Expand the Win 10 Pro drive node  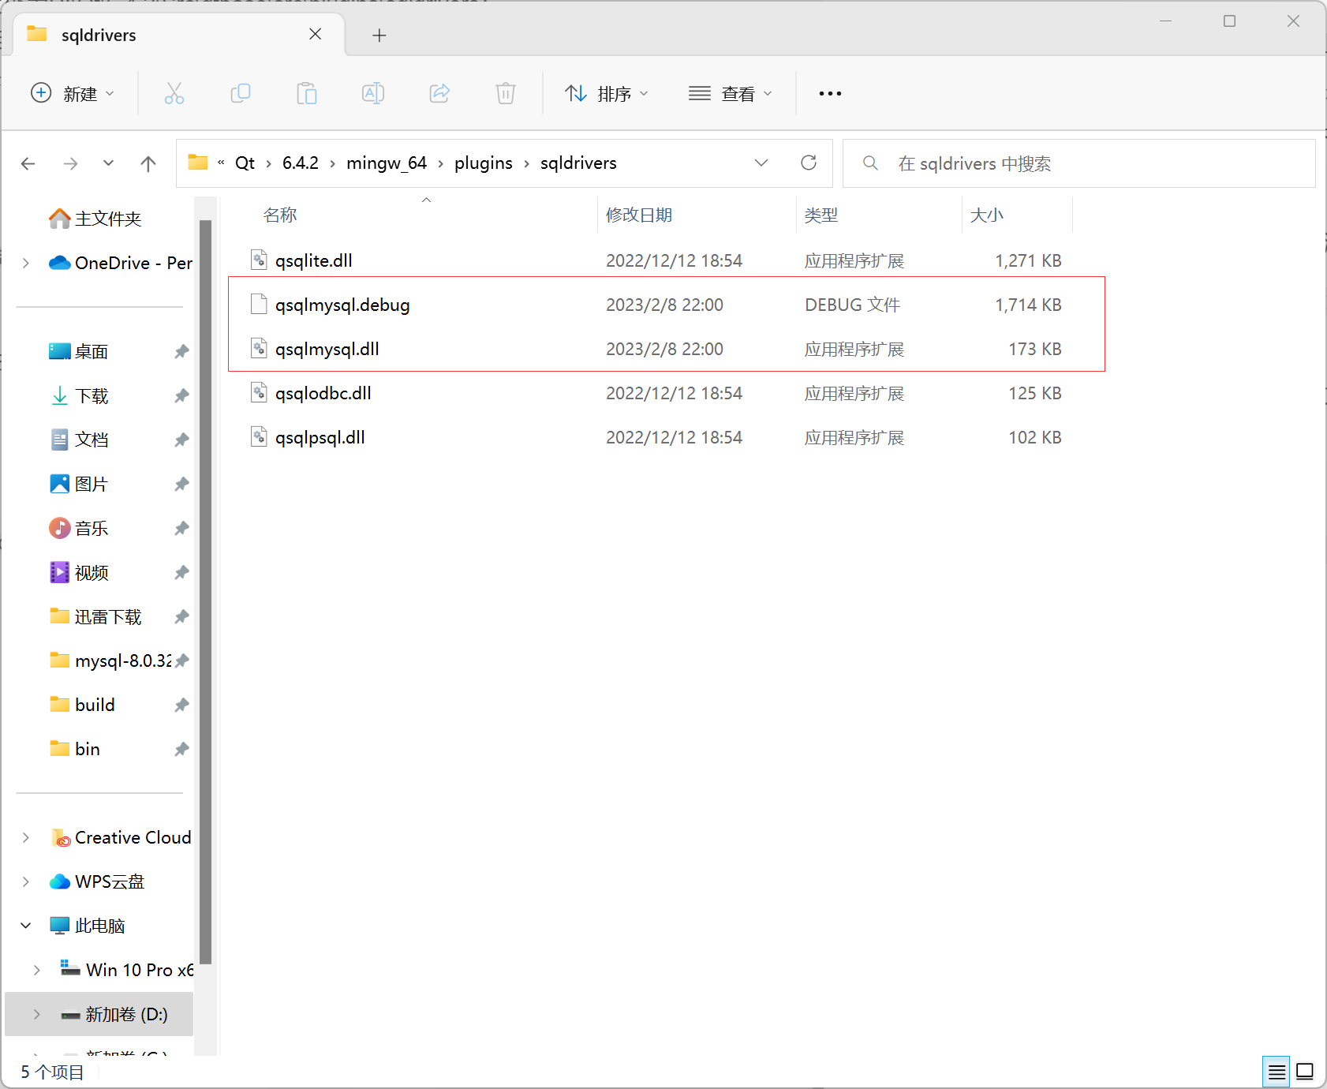(x=37, y=970)
